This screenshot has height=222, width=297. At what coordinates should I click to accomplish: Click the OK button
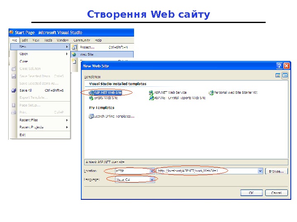click(251, 193)
